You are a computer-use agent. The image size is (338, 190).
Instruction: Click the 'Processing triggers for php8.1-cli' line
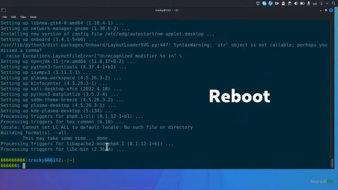click(x=72, y=116)
